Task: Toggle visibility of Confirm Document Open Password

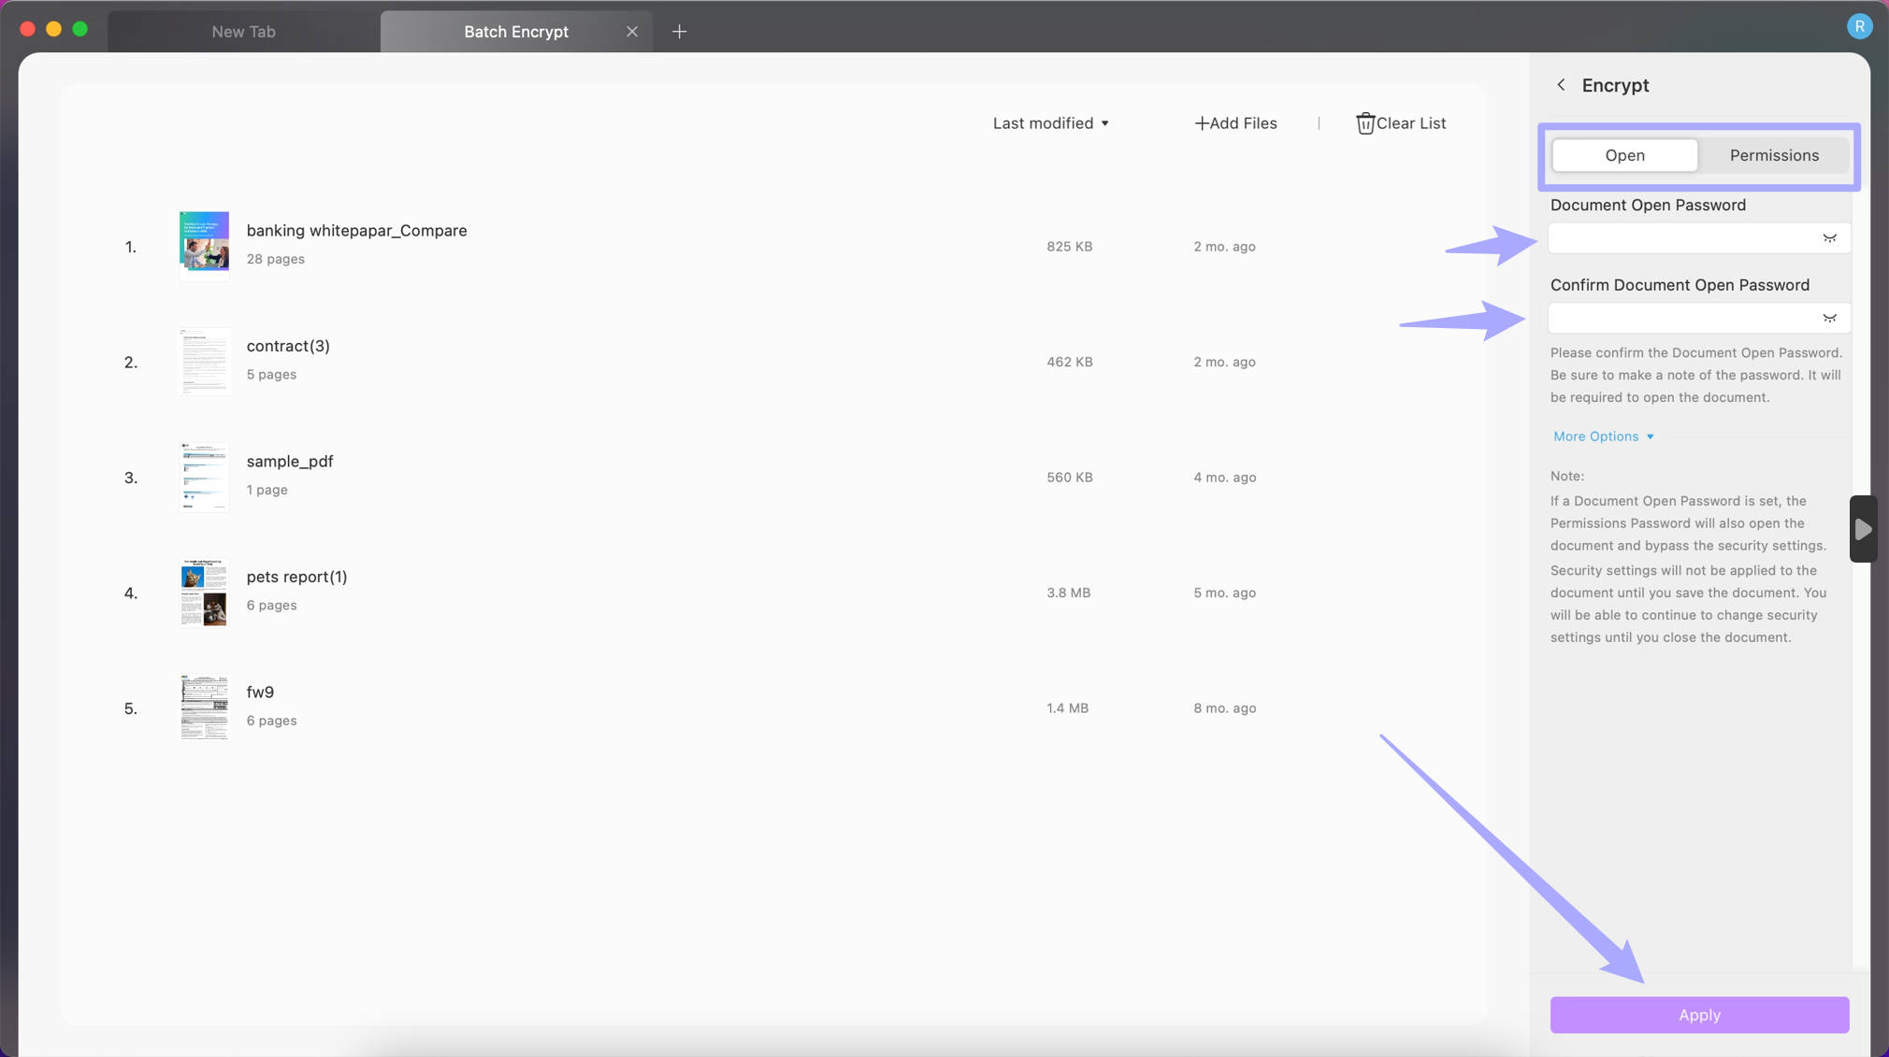Action: pyautogui.click(x=1829, y=319)
